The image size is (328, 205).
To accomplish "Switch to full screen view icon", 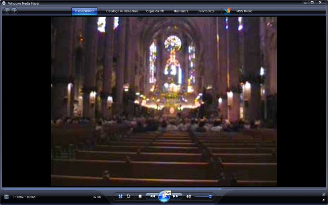I will [323, 194].
